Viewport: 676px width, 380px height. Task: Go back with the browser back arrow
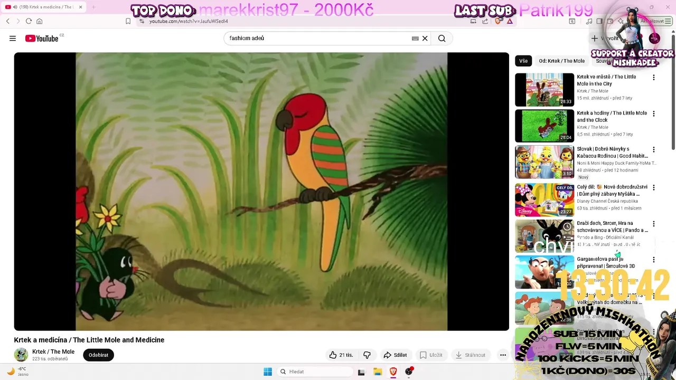8,21
